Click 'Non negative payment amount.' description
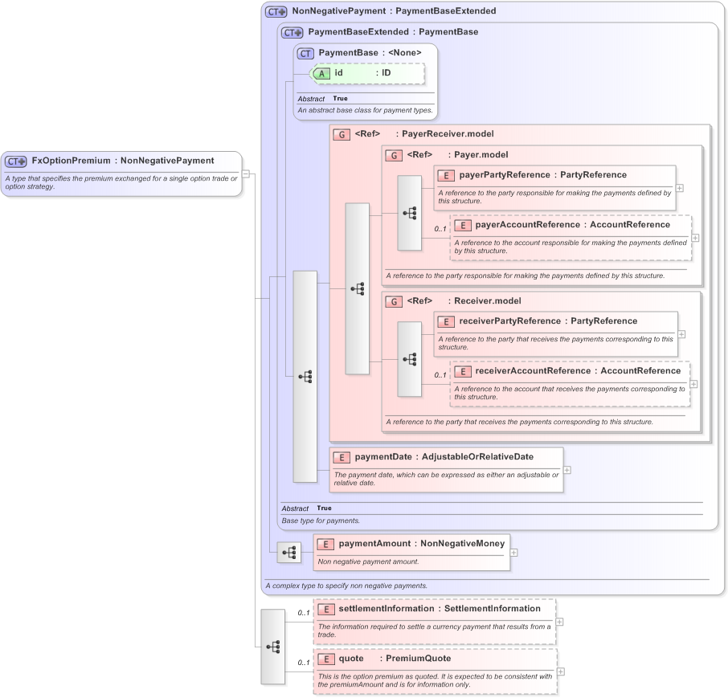Viewport: 728px width, 698px height. [x=369, y=561]
